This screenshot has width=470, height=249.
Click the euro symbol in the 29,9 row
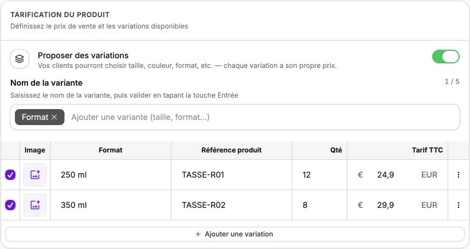(361, 205)
